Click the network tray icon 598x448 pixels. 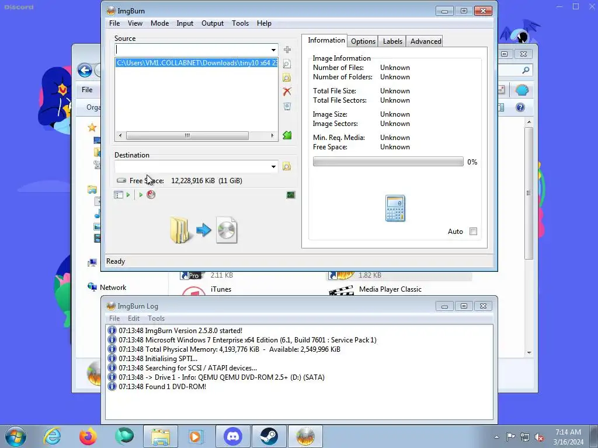point(525,437)
